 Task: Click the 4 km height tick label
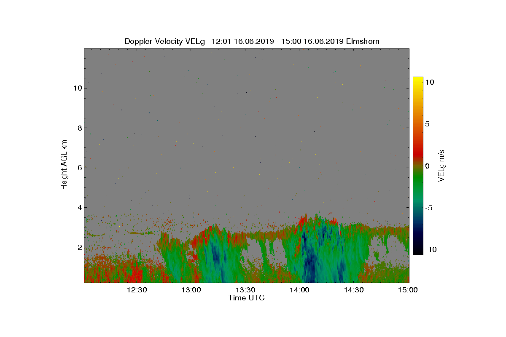[x=79, y=207]
